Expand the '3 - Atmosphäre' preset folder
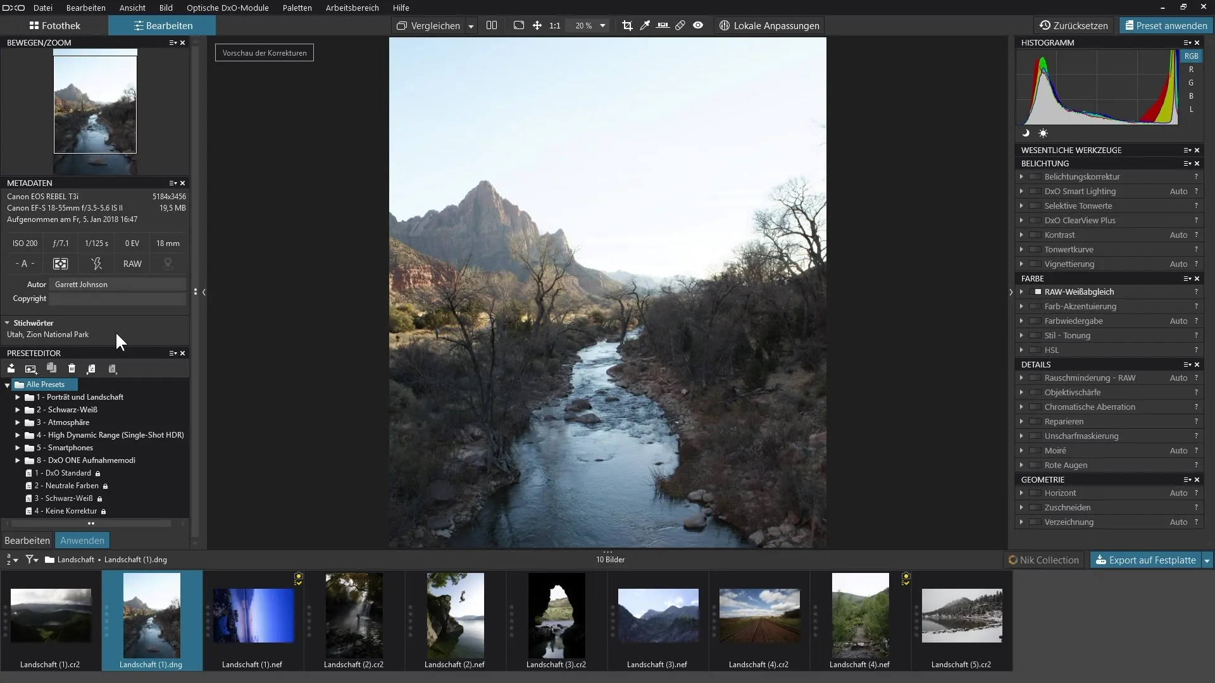This screenshot has height=683, width=1215. [18, 422]
